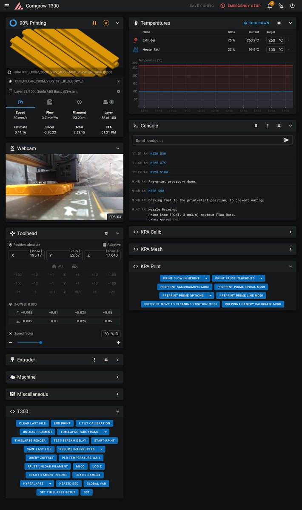Open Toolhead settings gear

(106, 233)
